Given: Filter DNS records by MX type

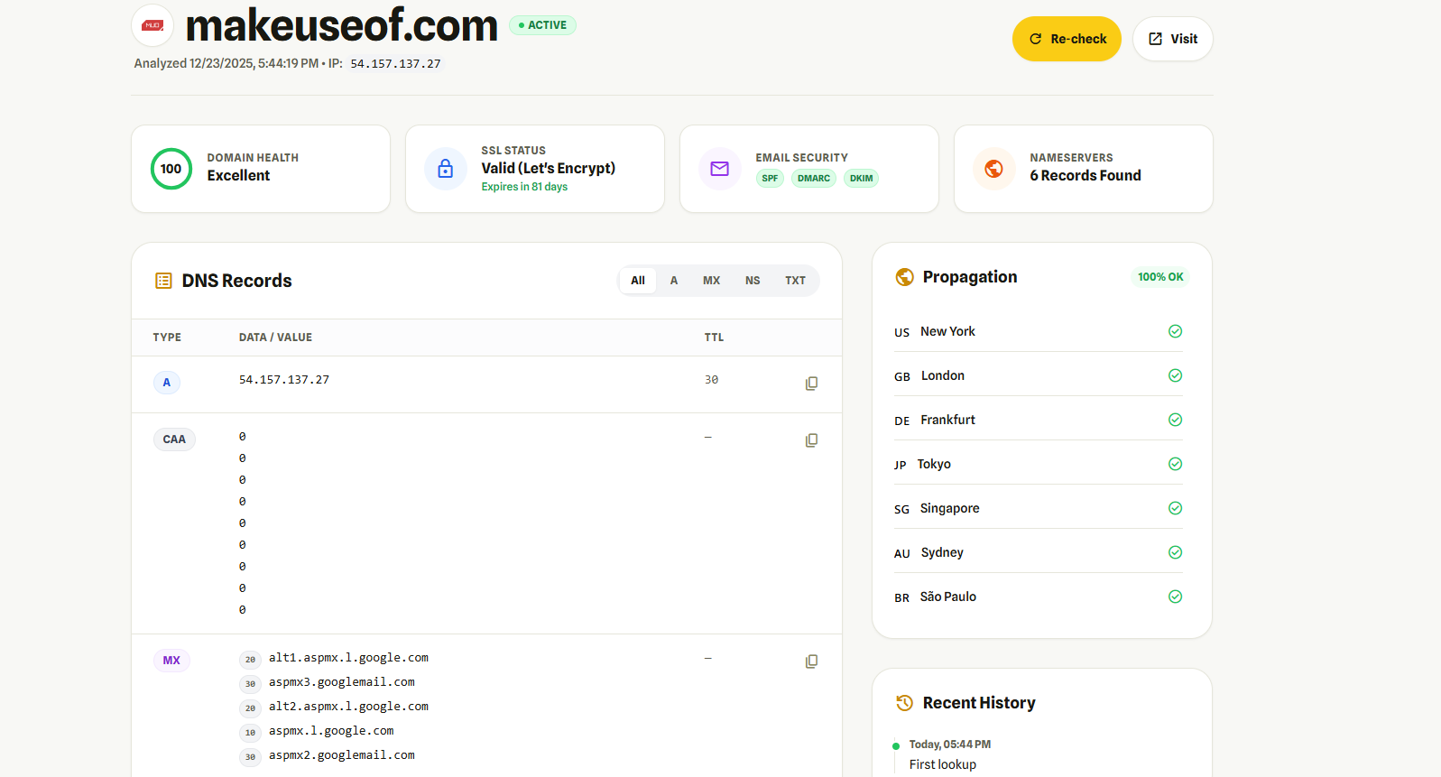Looking at the screenshot, I should pos(712,281).
